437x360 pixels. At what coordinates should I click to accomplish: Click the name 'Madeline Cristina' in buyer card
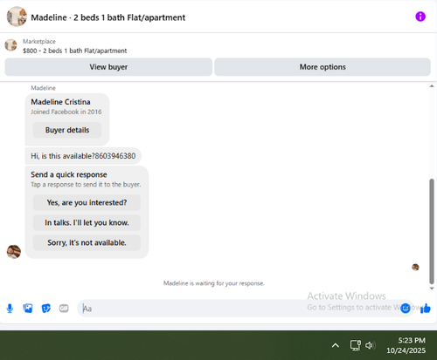coord(60,102)
